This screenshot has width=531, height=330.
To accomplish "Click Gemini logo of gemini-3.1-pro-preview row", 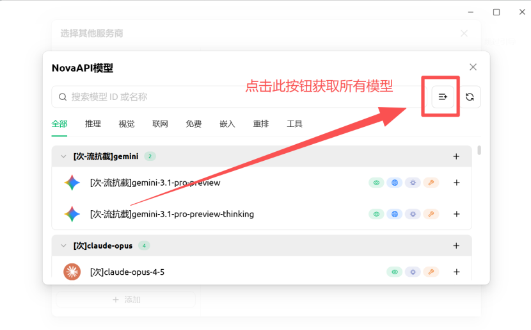I will pos(72,183).
